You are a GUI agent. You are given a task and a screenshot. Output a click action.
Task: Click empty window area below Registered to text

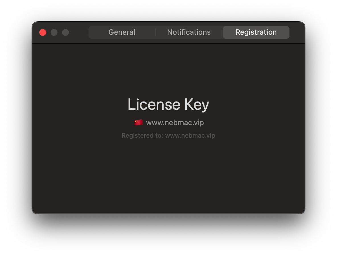point(168,176)
